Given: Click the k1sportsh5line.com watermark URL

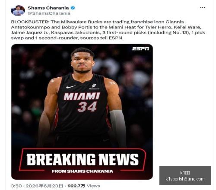Looking at the screenshot, I should [x=185, y=179].
